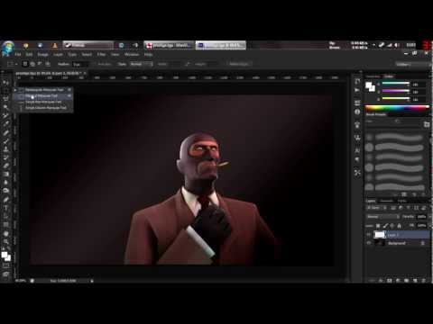Click the Refine Edge button
The image size is (433, 324).
(239, 64)
